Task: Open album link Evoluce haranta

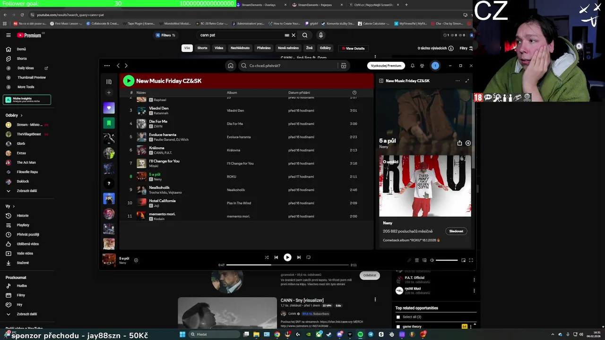Action: (x=239, y=137)
